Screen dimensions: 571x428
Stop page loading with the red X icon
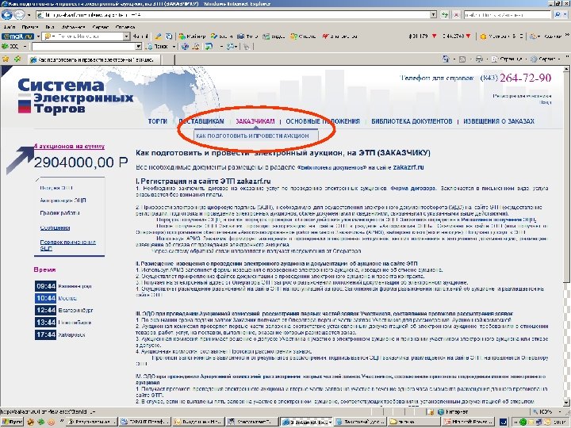pos(456,15)
